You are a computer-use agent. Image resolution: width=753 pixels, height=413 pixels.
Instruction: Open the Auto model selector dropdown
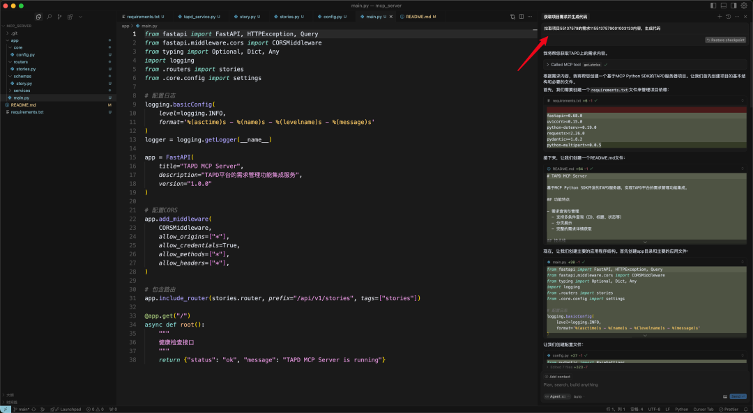point(578,397)
